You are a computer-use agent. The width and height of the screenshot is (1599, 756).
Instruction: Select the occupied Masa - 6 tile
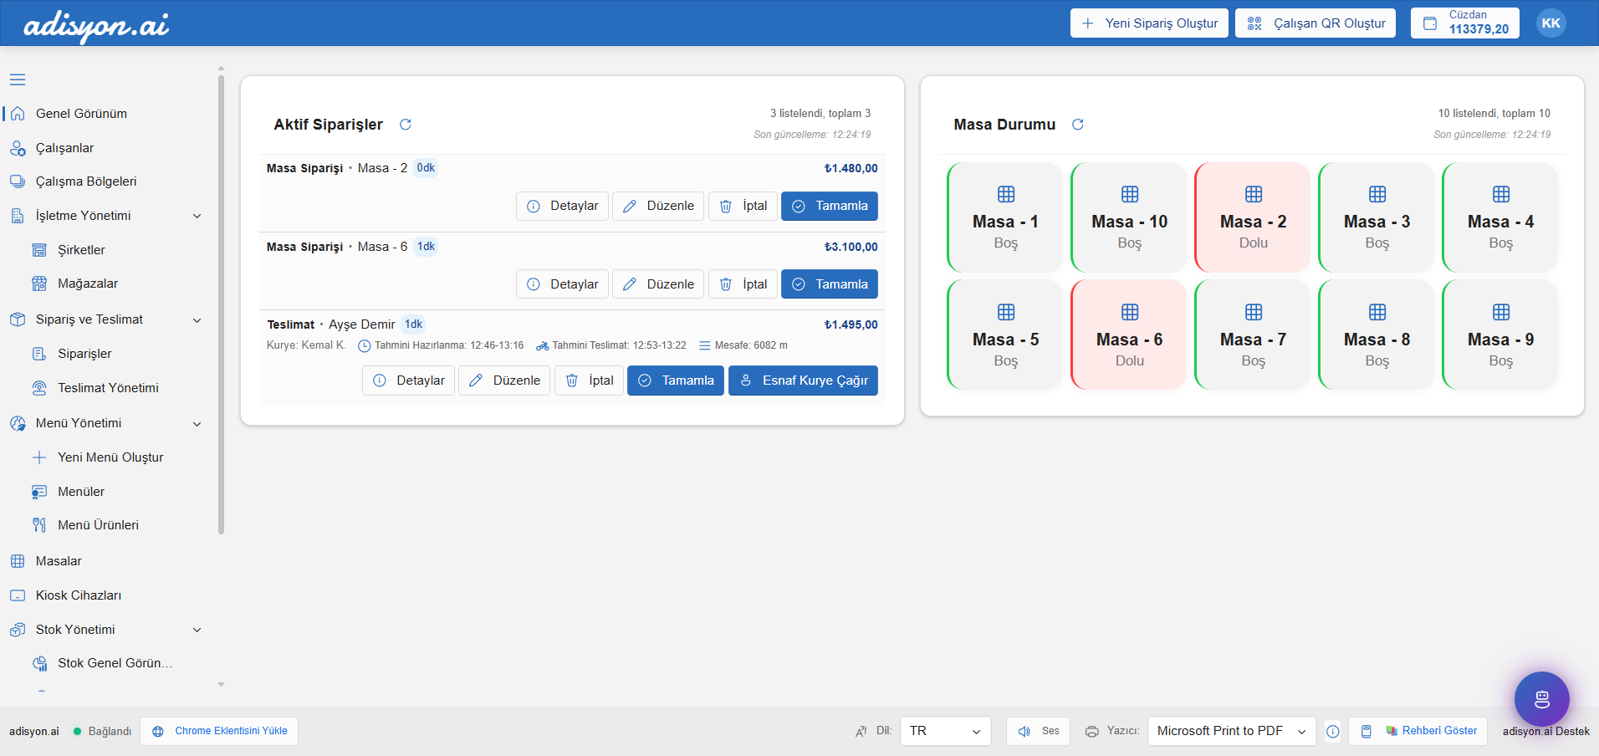pyautogui.click(x=1129, y=335)
